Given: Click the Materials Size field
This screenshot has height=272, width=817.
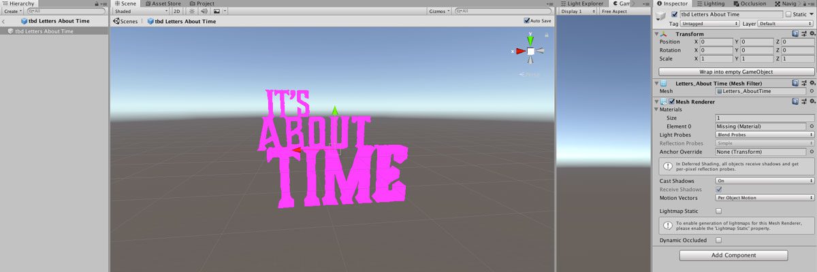Looking at the screenshot, I should click(x=765, y=118).
